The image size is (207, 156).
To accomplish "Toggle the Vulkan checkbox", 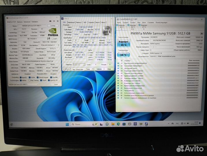I will 20,80.
